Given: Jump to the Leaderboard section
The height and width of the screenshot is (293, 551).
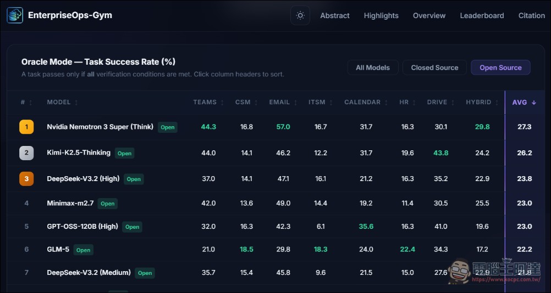Looking at the screenshot, I should point(482,16).
